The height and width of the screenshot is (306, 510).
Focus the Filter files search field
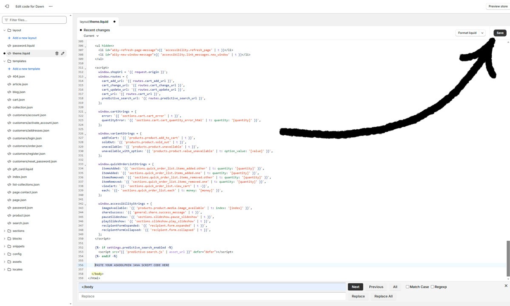pos(34,20)
